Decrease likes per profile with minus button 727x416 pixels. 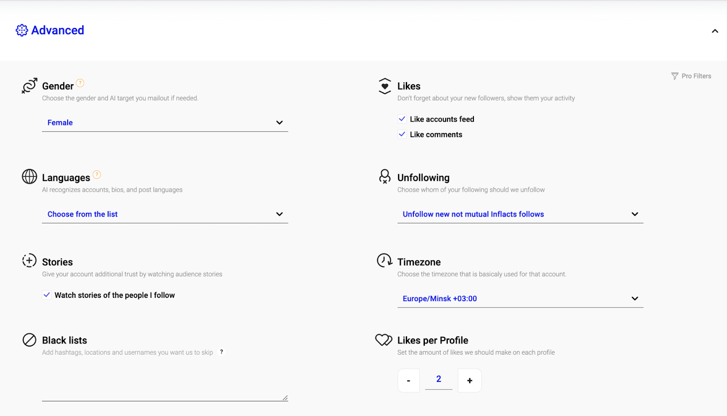(408, 381)
